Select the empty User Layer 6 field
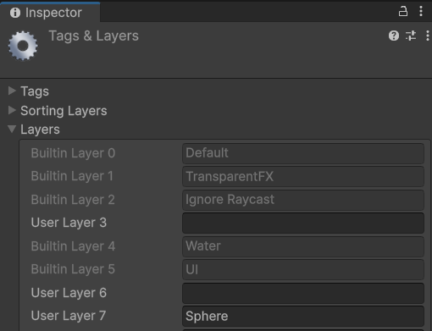 (303, 293)
